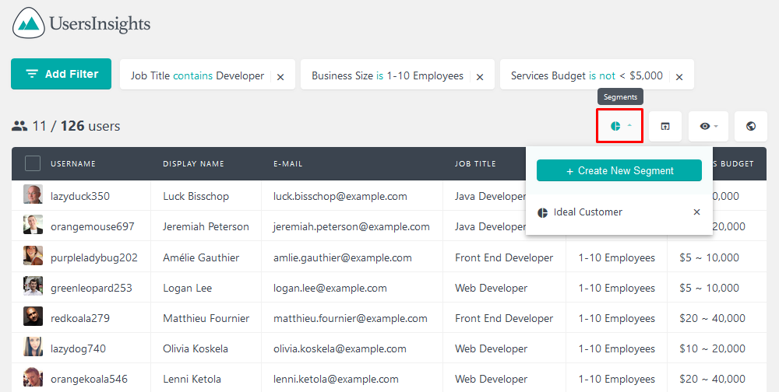Click $10 ~ 20,000 in lazydog740 row

tap(712, 348)
